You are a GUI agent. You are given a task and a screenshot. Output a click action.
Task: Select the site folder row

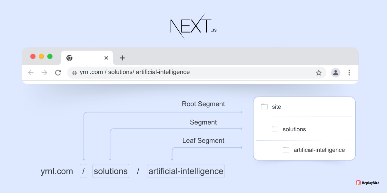[x=304, y=107]
